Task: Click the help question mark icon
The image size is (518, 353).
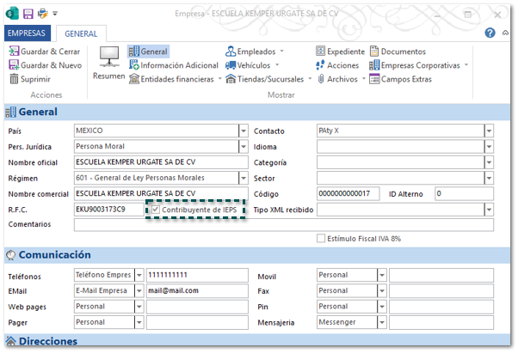Action: 490,33
